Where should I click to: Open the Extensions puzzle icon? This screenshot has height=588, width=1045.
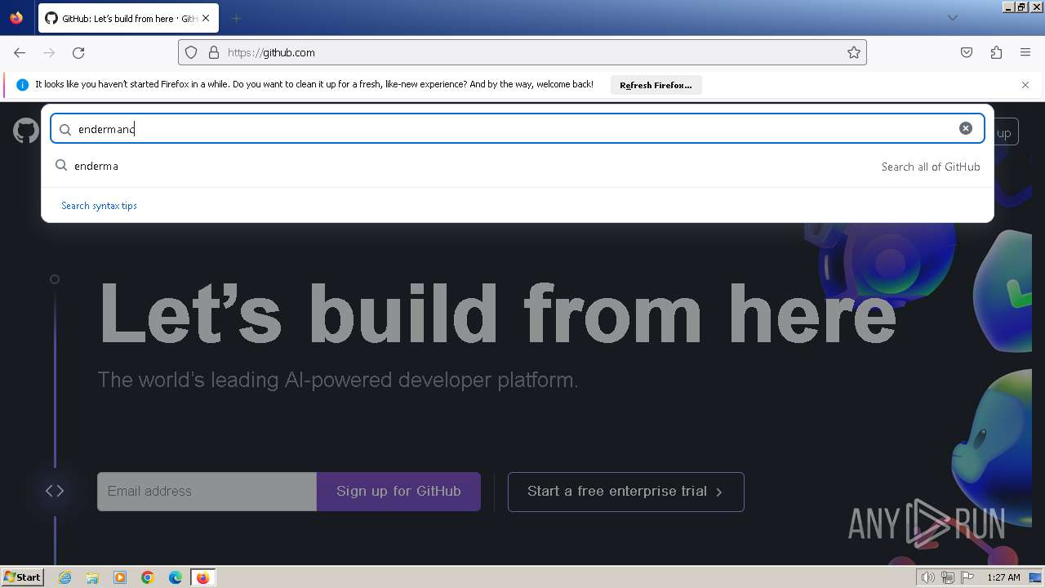996,52
